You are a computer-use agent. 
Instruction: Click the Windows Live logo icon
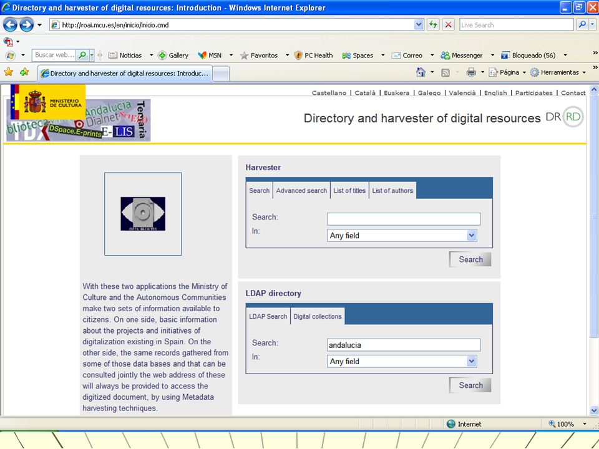click(x=10, y=56)
